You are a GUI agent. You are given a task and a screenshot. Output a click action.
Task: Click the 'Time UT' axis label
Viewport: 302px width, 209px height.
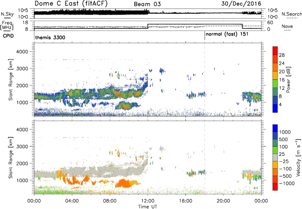click(x=148, y=207)
